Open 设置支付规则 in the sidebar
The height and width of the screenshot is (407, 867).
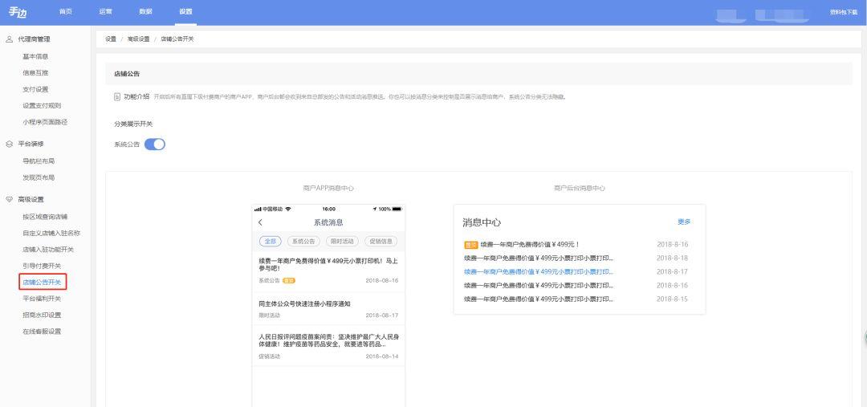42,106
